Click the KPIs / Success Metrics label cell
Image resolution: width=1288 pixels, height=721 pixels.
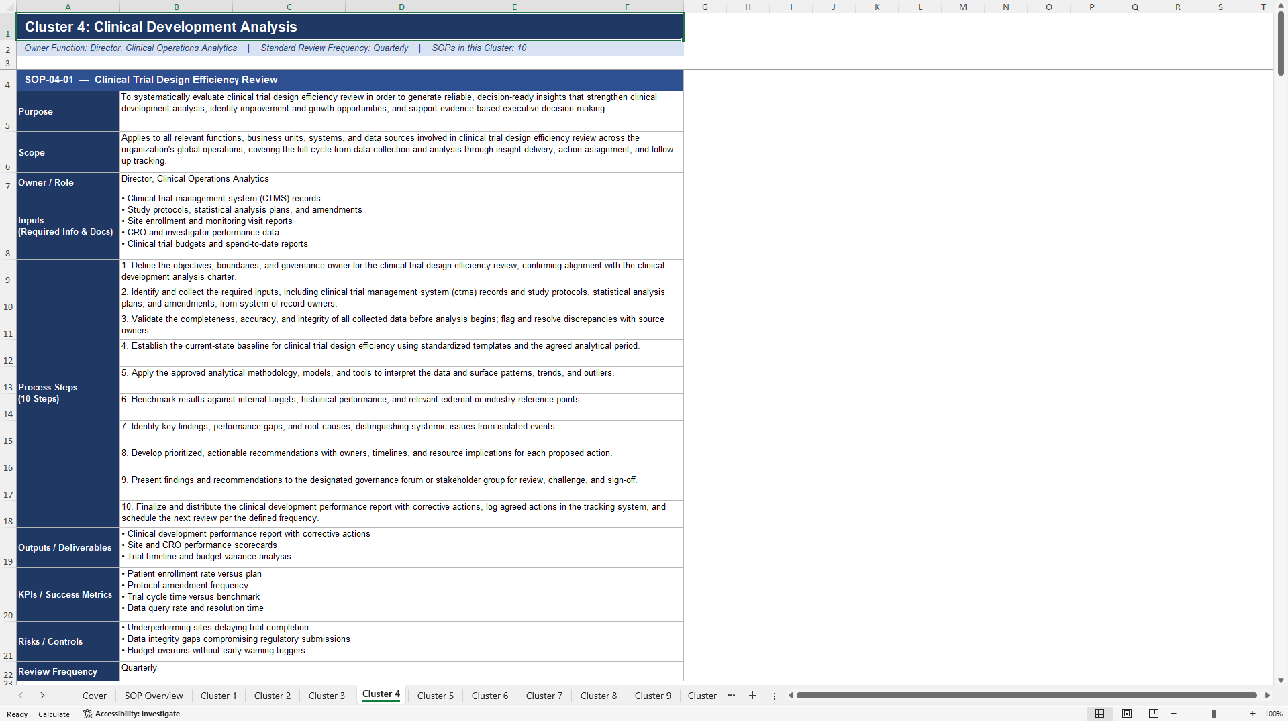(x=68, y=595)
